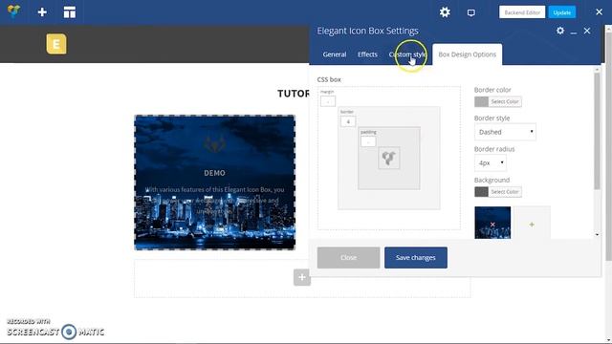This screenshot has width=612, height=344.
Task: Select the DEMO icon box on canvas
Action: (214, 183)
